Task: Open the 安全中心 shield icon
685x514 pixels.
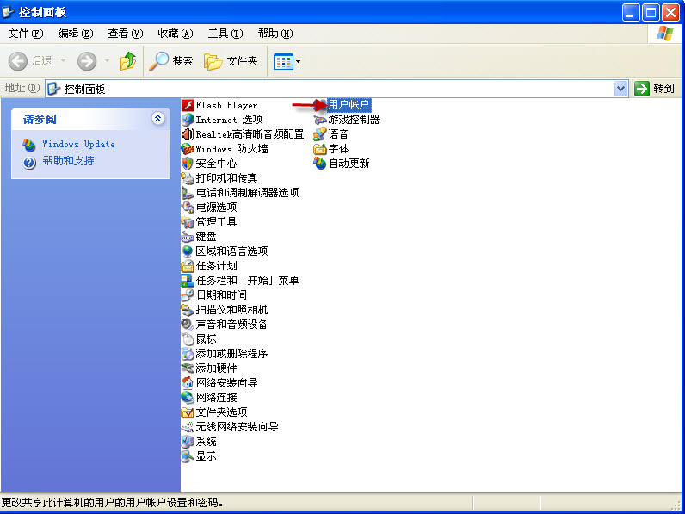Action: 188,164
